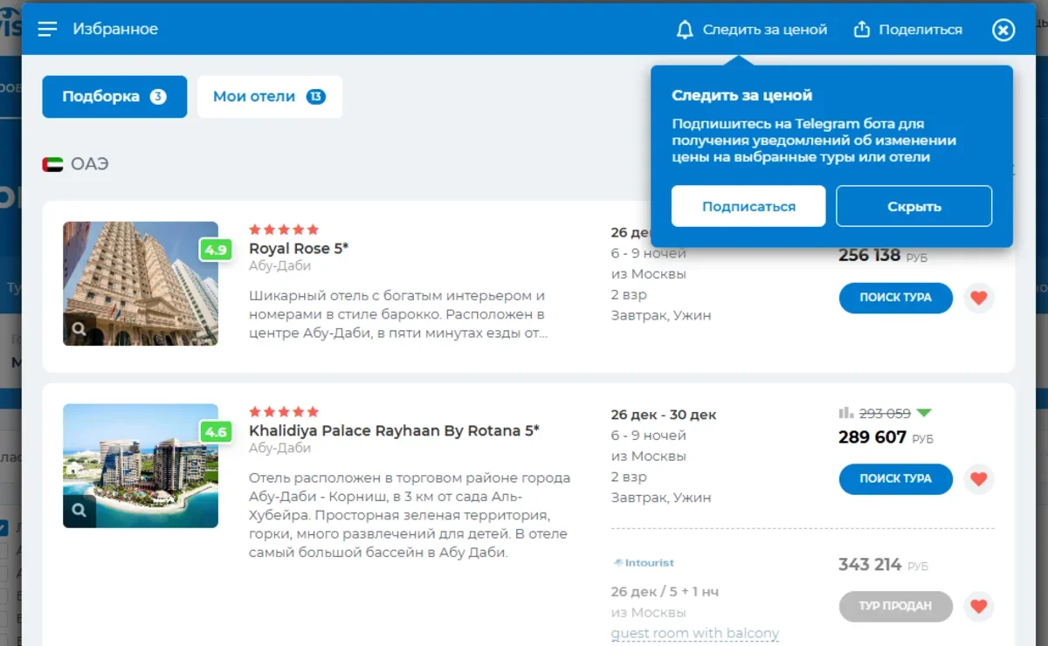Open the Мои отели tab
Viewport: 1048px width, 646px height.
click(x=269, y=97)
